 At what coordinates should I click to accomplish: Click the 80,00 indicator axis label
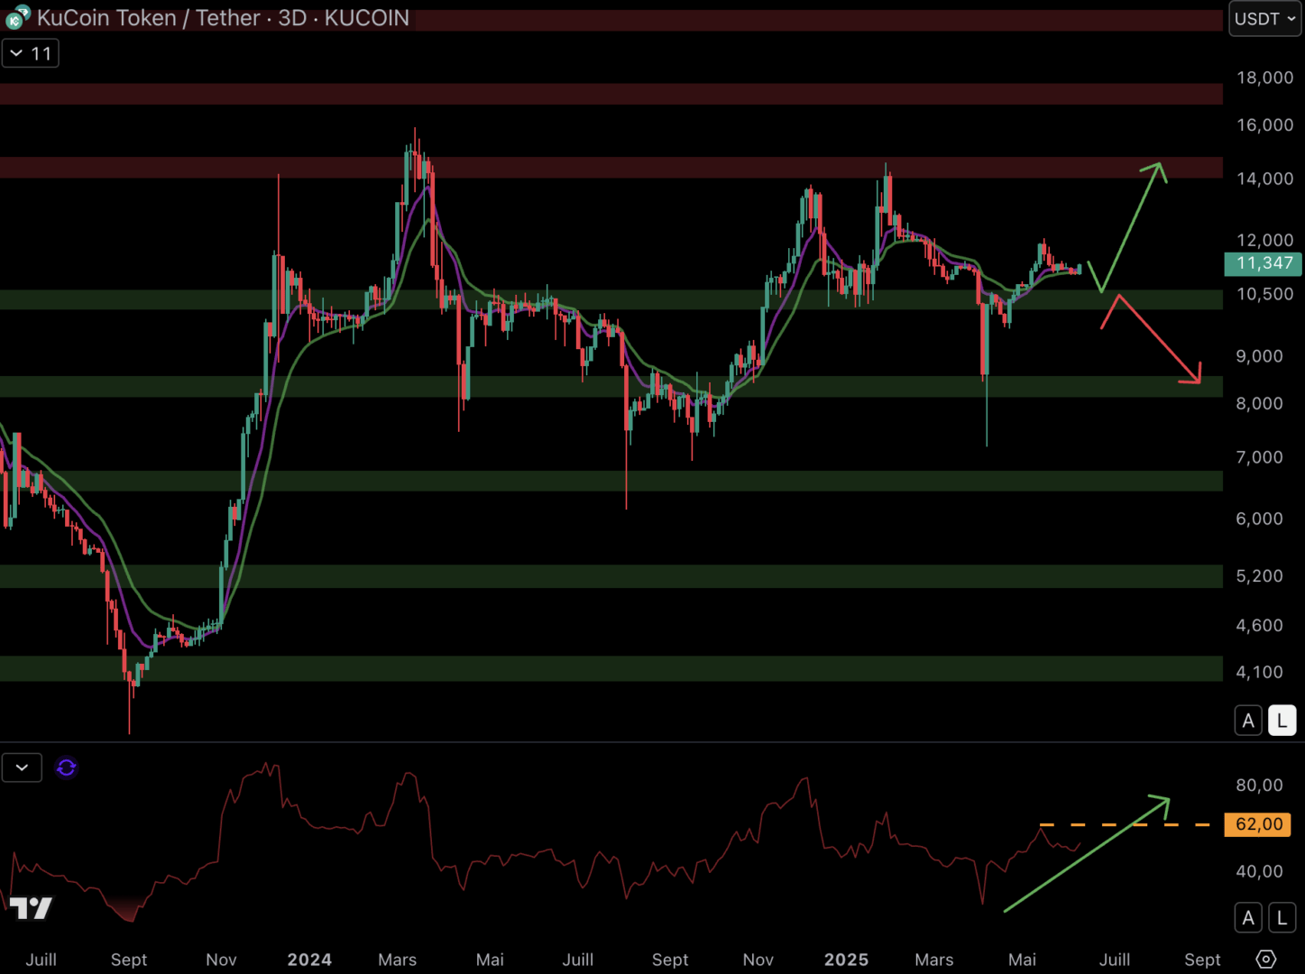[x=1259, y=785]
